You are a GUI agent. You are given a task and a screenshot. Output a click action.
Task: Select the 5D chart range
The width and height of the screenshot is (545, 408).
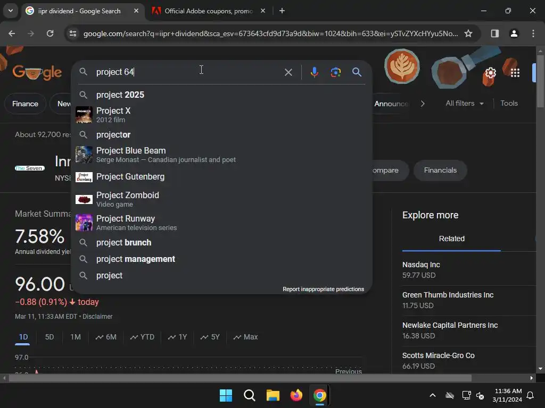(49, 337)
